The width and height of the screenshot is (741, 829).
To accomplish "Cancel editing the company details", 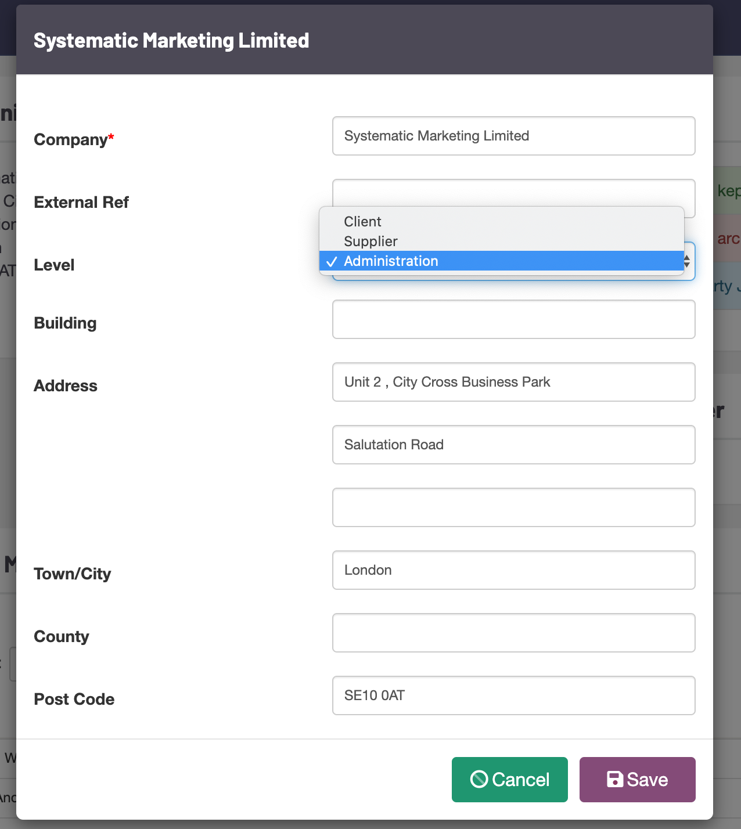I will pos(509,779).
